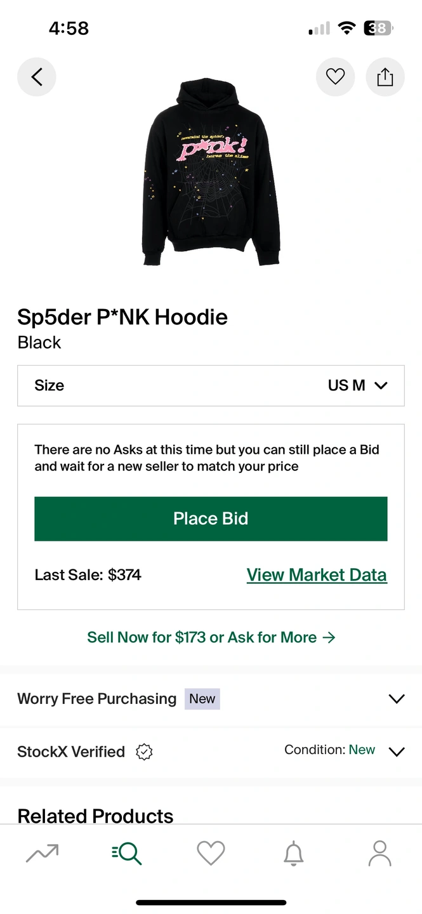
Task: Open the View Market Data link
Action: [x=317, y=575]
